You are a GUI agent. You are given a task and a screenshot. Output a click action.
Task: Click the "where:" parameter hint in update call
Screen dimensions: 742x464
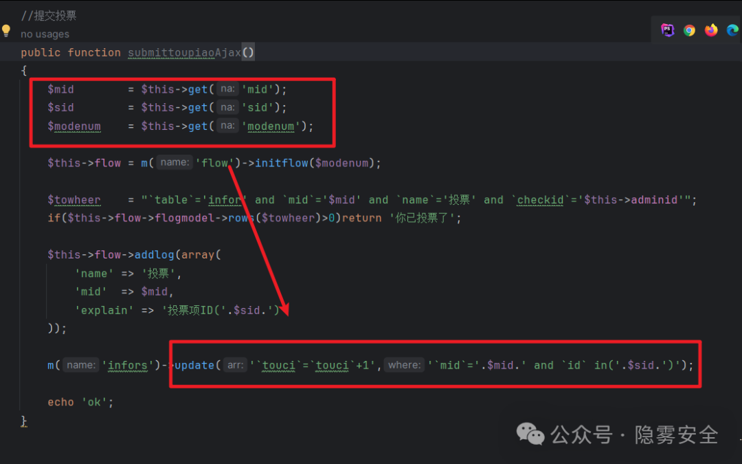[404, 365]
